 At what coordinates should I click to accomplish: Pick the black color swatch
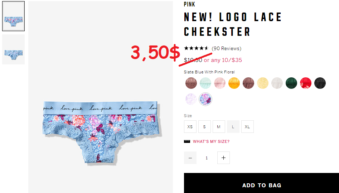click(320, 83)
